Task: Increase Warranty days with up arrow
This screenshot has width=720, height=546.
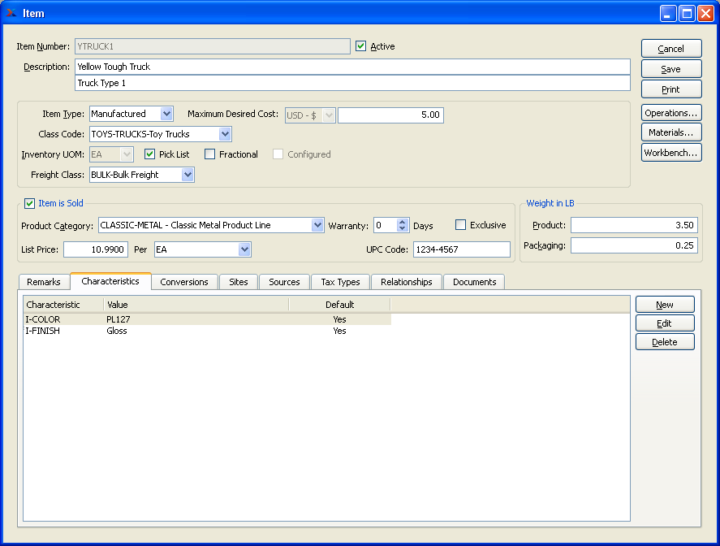Action: pos(403,222)
